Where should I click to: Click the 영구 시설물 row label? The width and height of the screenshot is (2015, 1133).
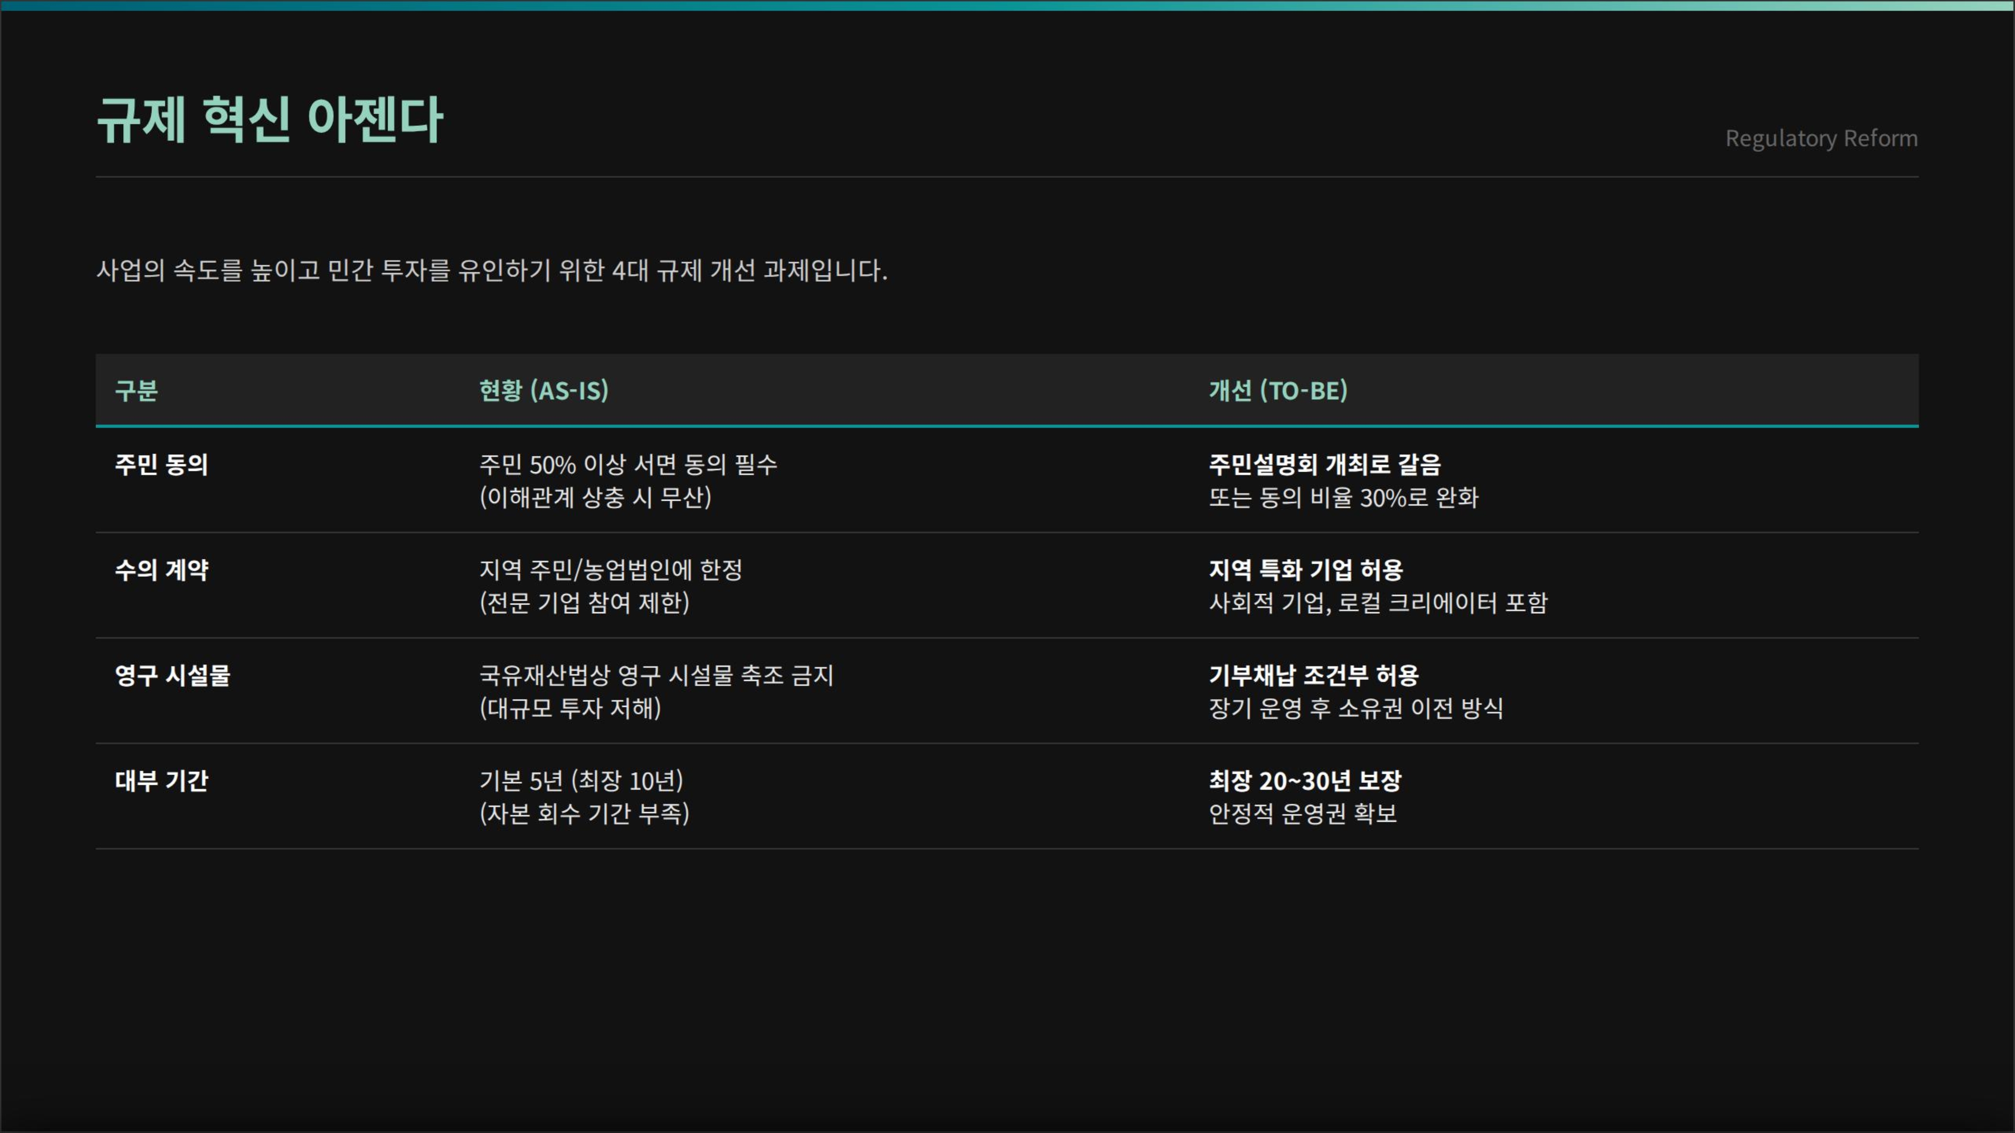click(x=172, y=676)
